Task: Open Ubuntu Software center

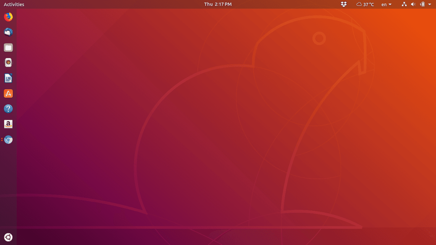Action: (x=8, y=94)
